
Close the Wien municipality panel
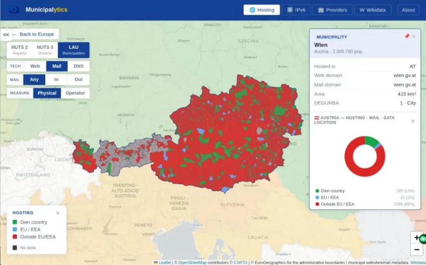point(414,36)
